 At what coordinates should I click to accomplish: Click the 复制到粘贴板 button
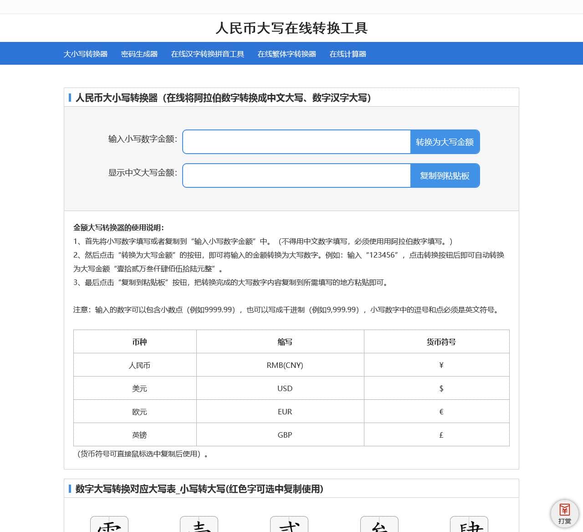(445, 176)
